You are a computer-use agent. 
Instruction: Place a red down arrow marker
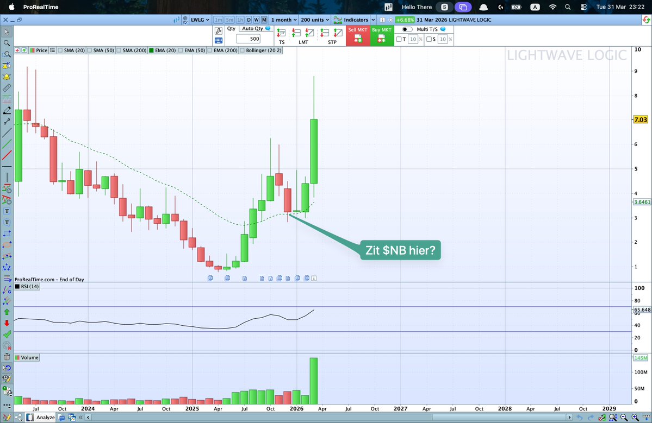click(x=7, y=323)
